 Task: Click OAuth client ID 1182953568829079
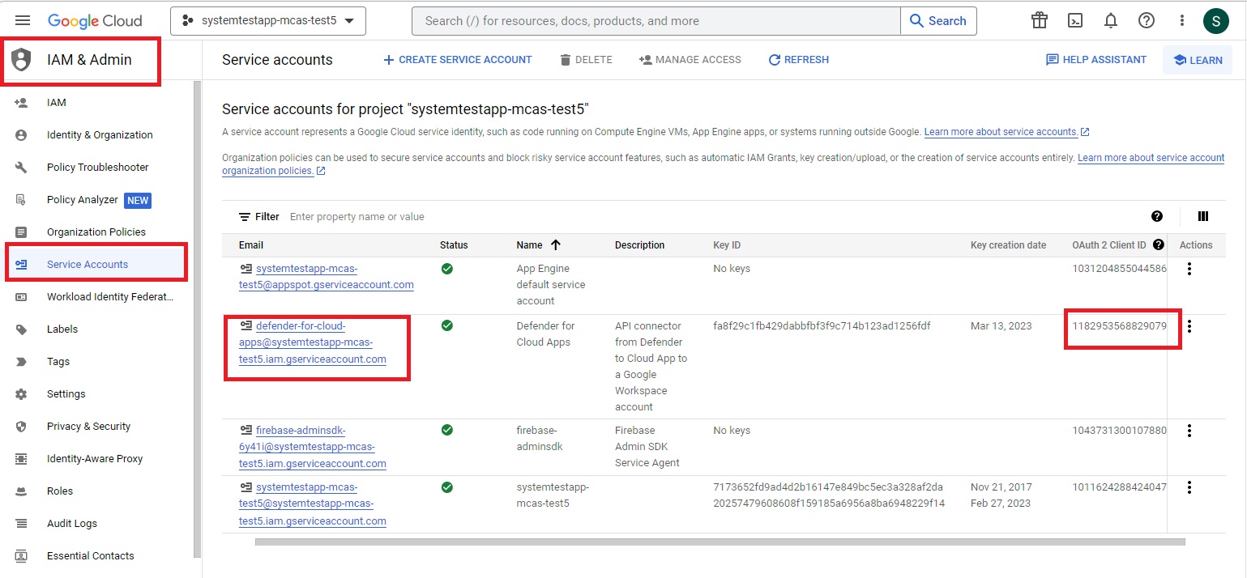click(x=1119, y=326)
